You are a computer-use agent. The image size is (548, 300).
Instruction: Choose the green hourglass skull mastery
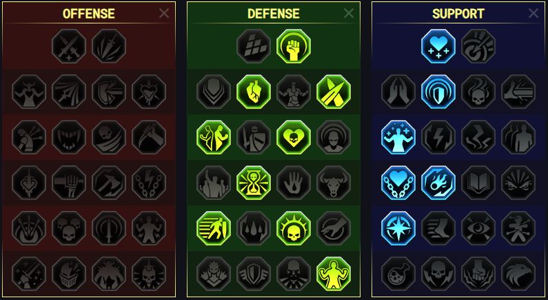point(254,183)
